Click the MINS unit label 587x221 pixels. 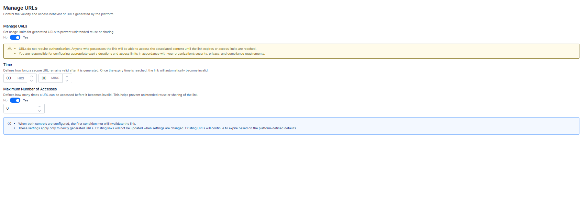point(55,78)
